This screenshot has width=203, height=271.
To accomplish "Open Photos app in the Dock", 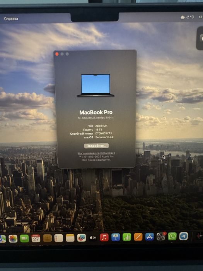I will point(13,239).
